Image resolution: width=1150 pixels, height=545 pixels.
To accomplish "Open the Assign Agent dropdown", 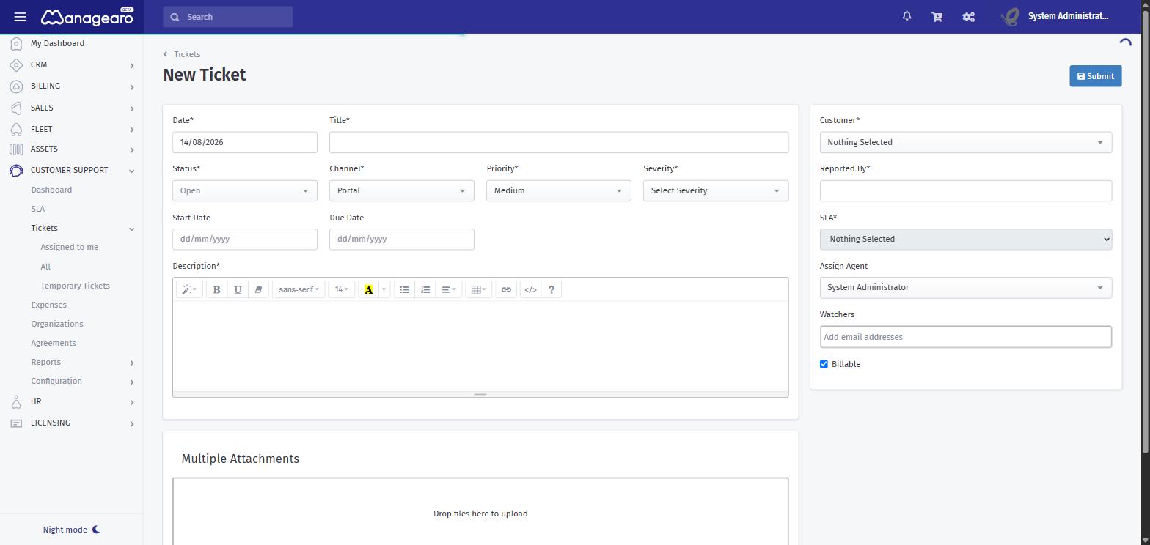I will tap(966, 287).
